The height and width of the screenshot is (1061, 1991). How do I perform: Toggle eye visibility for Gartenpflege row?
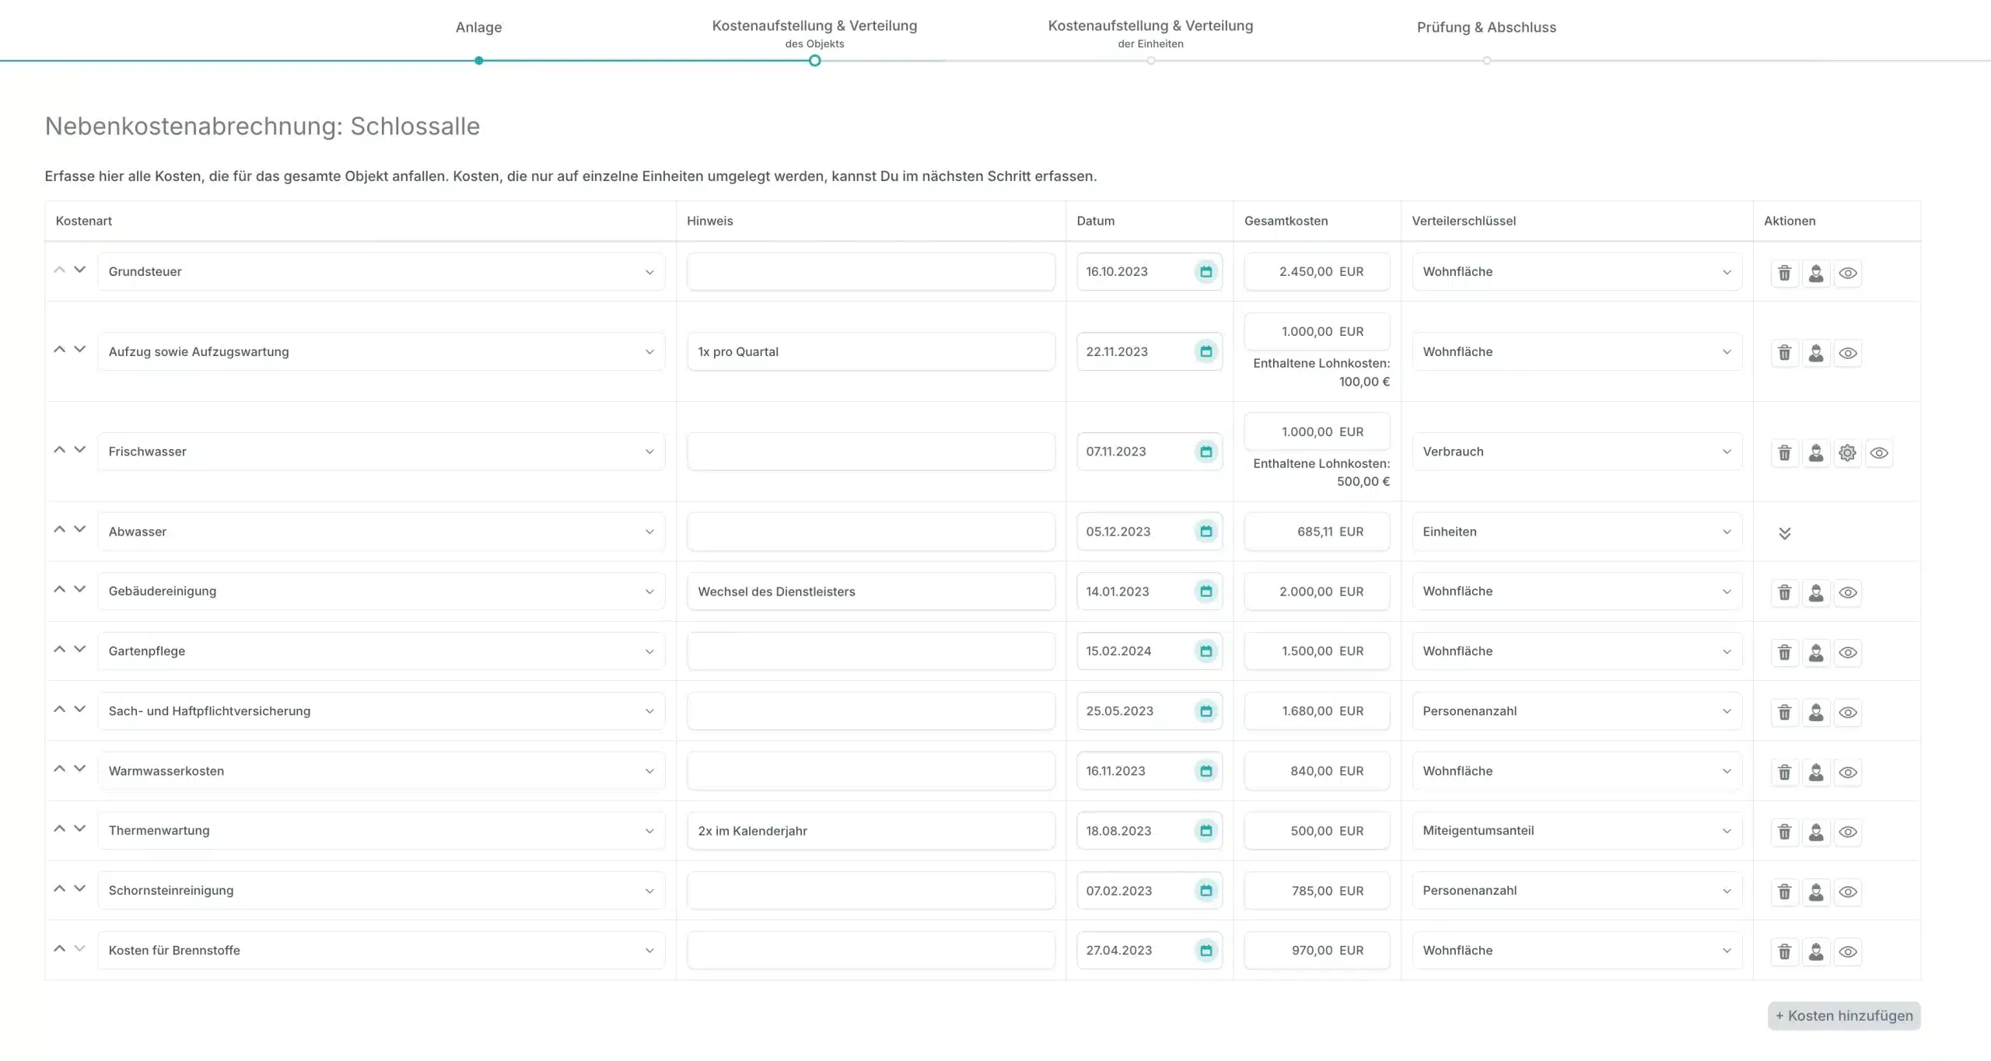[x=1848, y=652]
